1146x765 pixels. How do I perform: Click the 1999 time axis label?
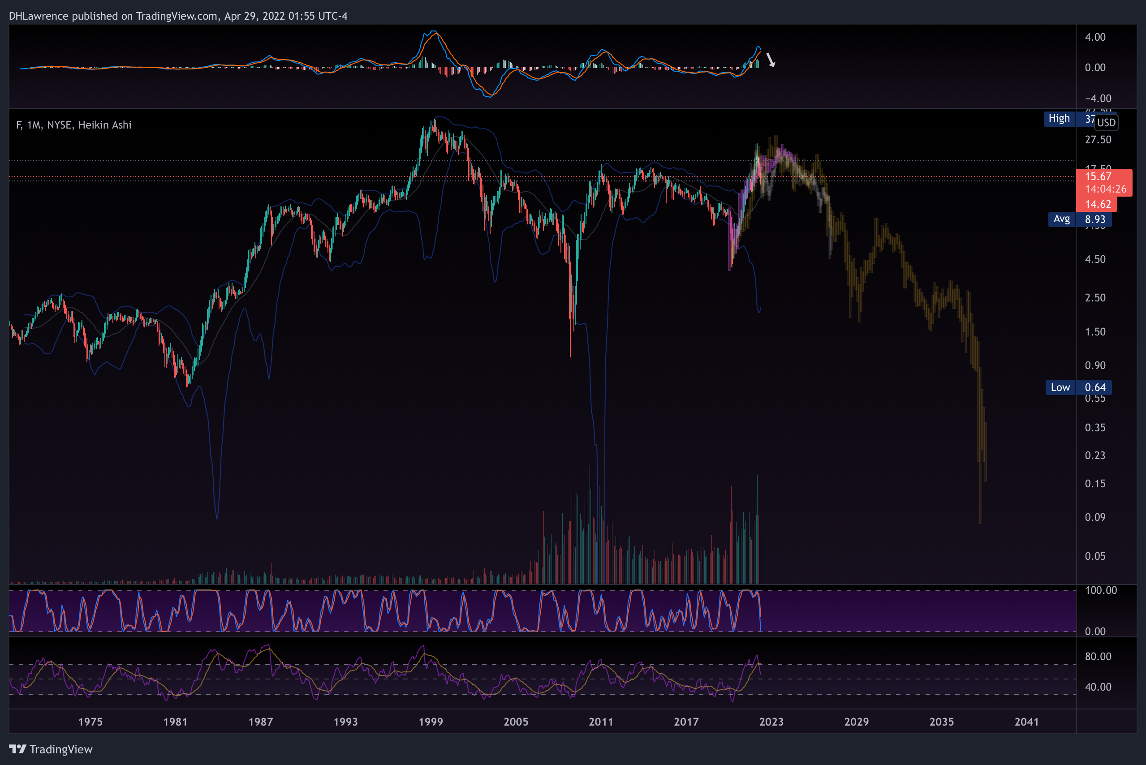pos(431,722)
